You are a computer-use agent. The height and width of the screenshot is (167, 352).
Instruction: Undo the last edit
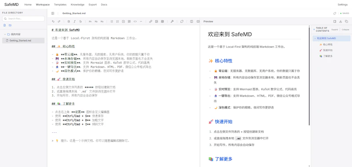pos(53,22)
